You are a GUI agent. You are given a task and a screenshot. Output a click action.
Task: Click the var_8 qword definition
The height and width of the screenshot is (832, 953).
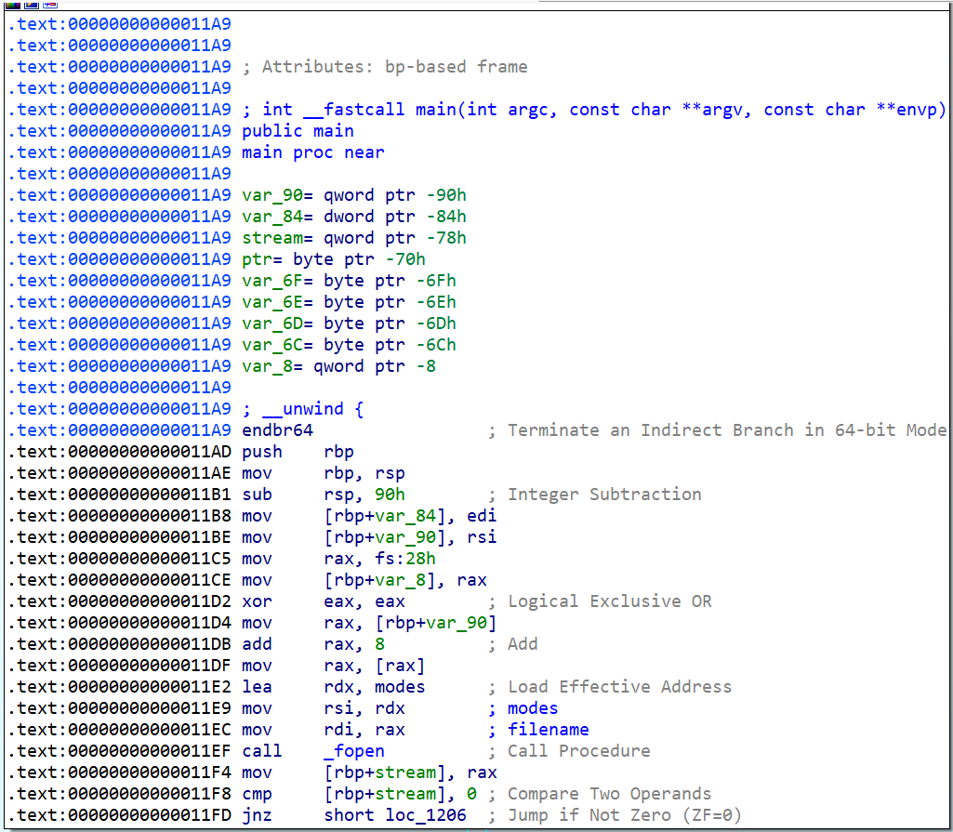coord(338,366)
